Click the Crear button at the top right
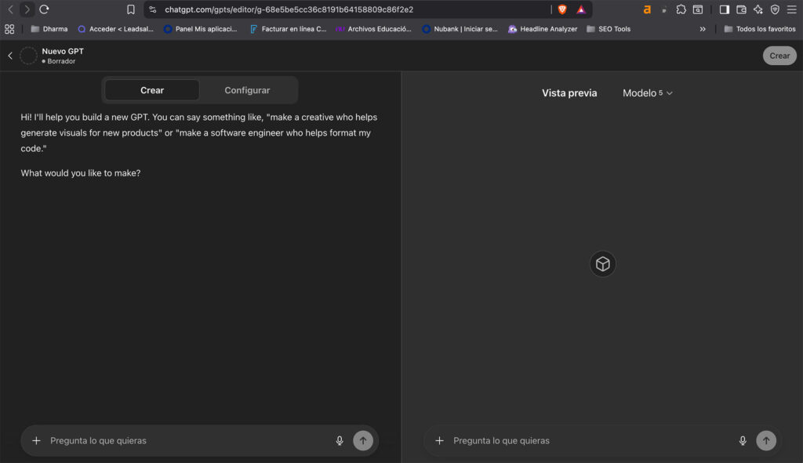 (x=779, y=55)
